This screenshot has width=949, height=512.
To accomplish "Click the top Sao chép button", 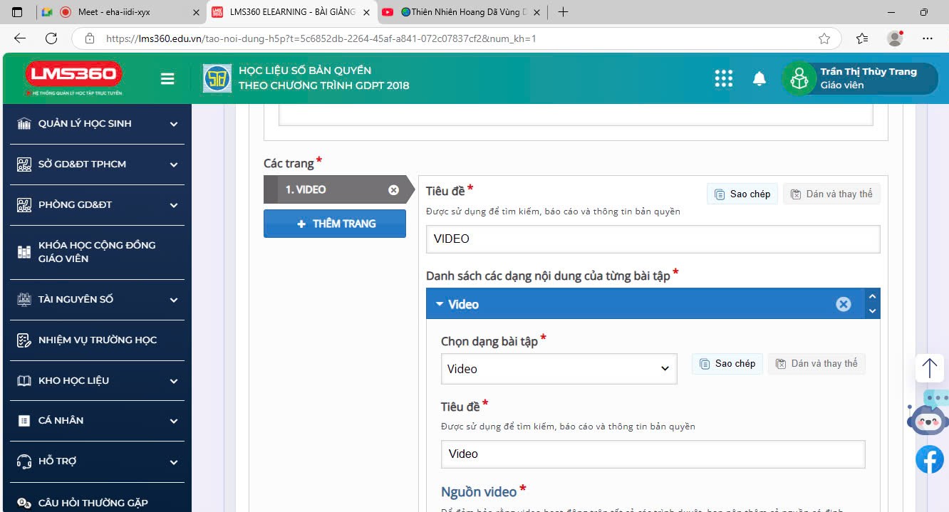I will [742, 194].
